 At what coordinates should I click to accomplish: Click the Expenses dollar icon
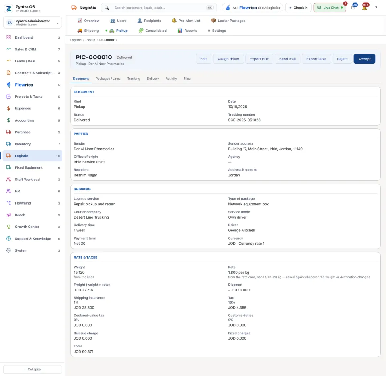(x=8, y=108)
